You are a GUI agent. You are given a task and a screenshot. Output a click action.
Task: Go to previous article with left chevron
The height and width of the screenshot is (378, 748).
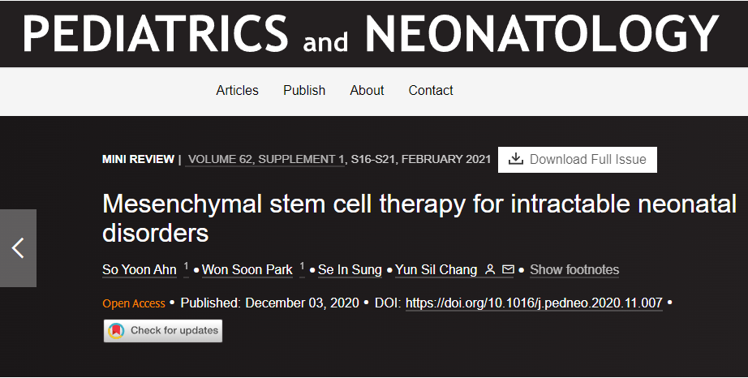[18, 248]
